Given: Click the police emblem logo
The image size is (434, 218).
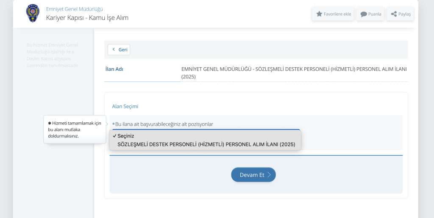Looking at the screenshot, I should (33, 14).
